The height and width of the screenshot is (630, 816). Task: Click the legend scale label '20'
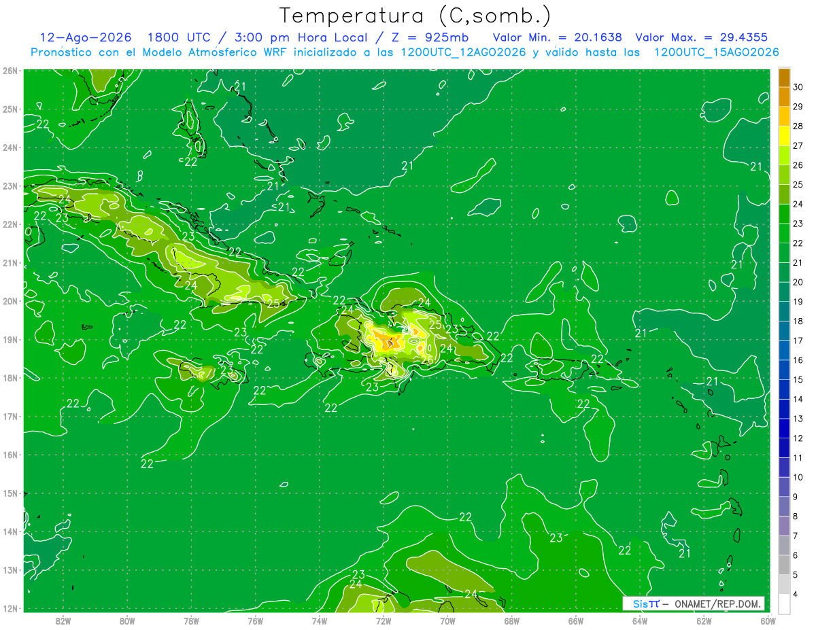pos(798,282)
